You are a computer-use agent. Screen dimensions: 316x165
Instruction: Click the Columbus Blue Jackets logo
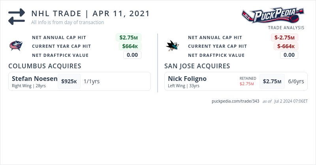pos(16,46)
